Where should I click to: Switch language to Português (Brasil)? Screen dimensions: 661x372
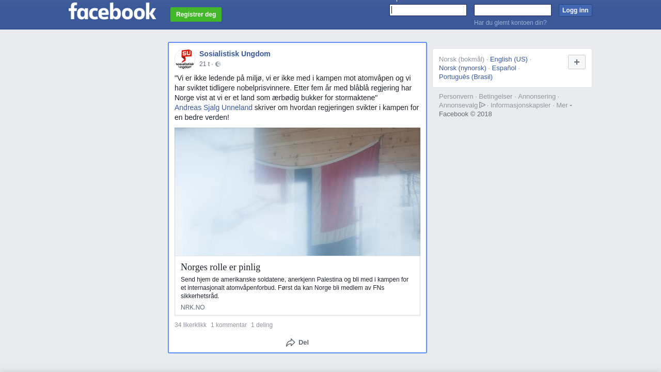[x=466, y=76]
